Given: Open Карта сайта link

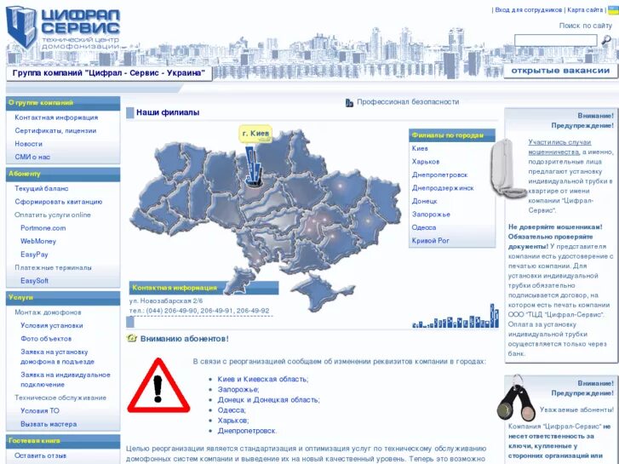Looking at the screenshot, I should point(585,10).
